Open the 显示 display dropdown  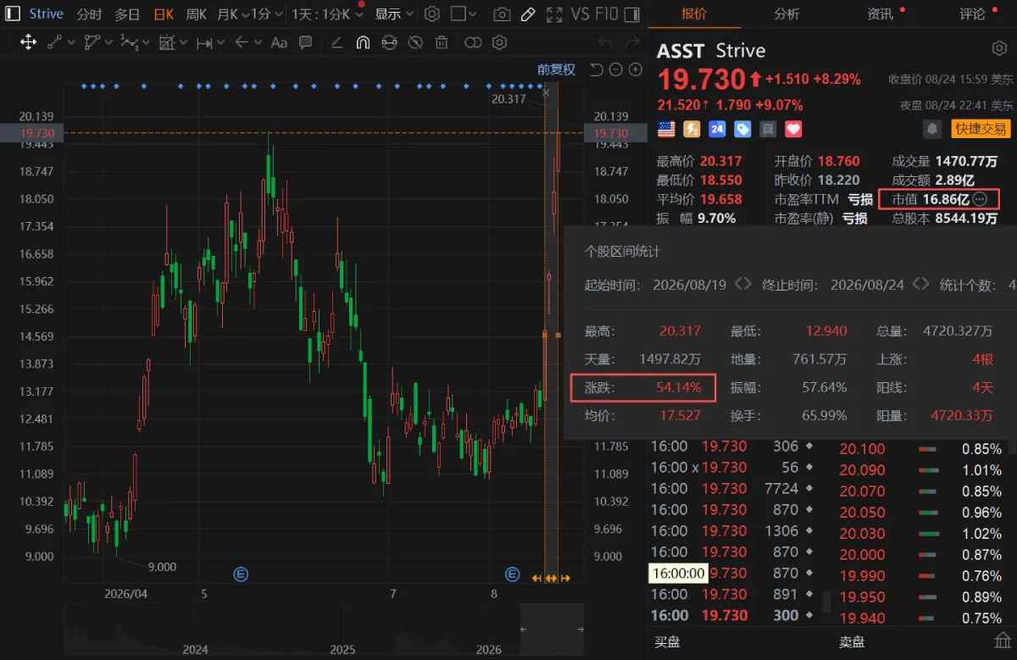(395, 14)
